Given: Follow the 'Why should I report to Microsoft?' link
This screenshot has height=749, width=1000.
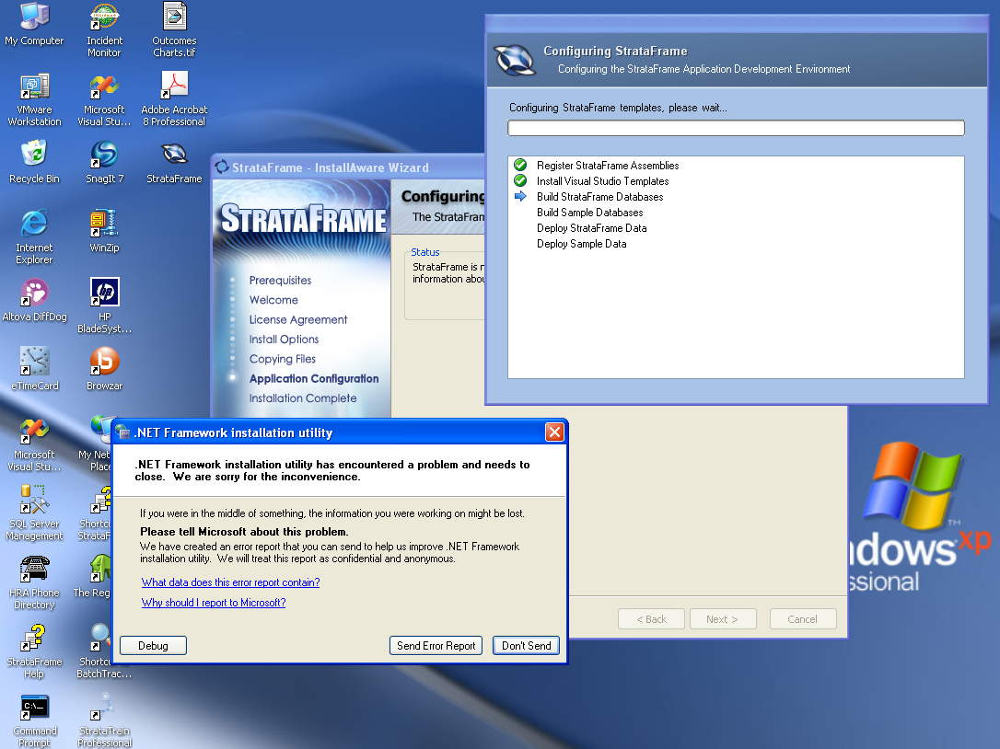Looking at the screenshot, I should [214, 603].
